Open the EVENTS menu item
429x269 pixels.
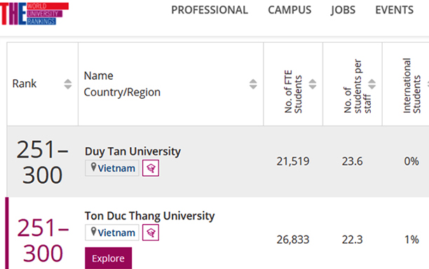coord(394,10)
